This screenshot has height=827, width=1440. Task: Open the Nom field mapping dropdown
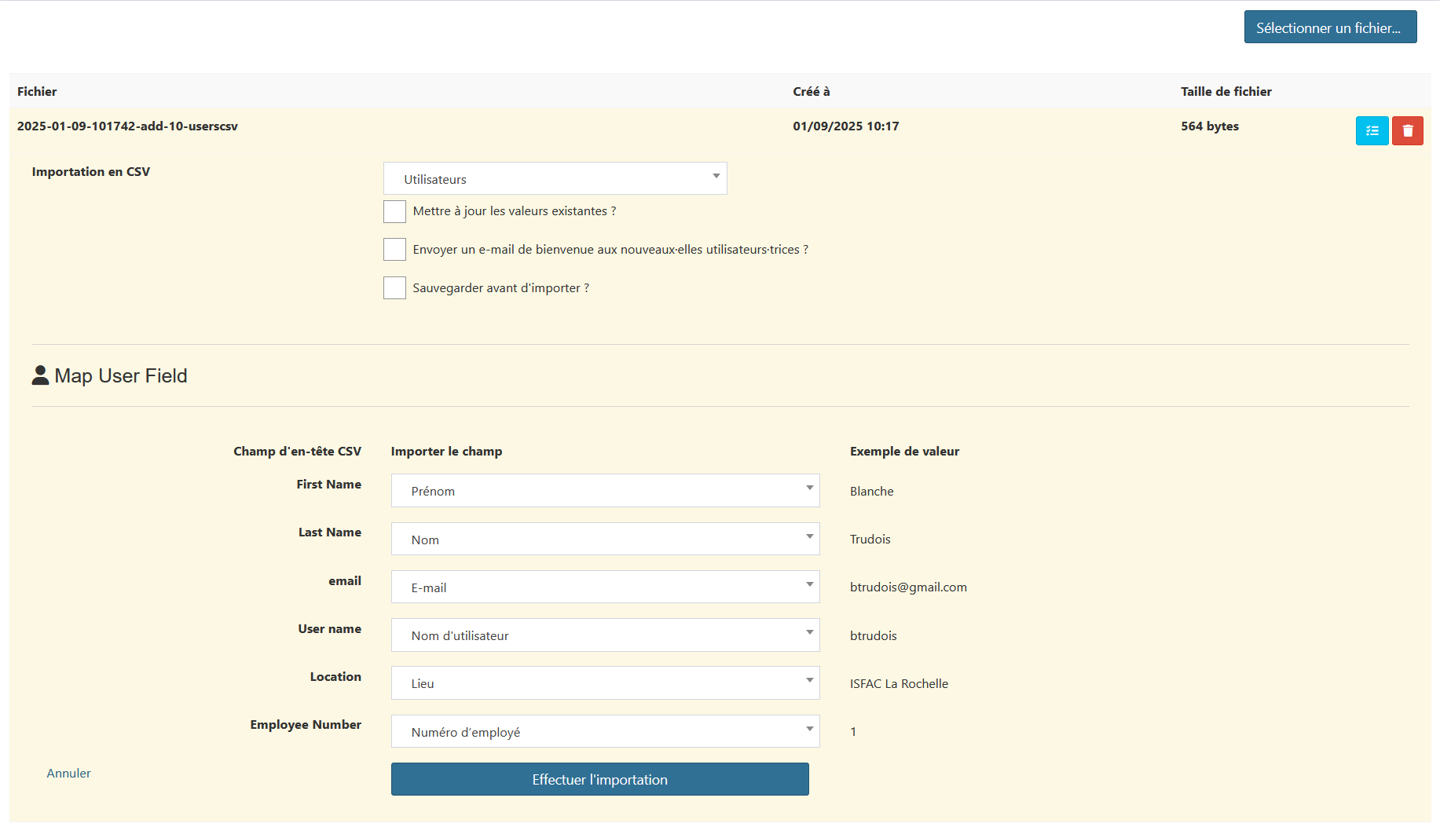coord(605,540)
